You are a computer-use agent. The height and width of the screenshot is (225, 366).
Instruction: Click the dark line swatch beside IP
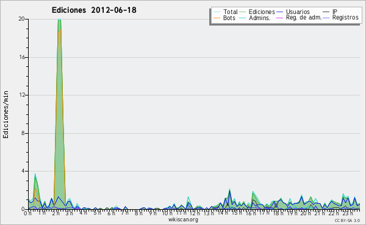(x=326, y=12)
